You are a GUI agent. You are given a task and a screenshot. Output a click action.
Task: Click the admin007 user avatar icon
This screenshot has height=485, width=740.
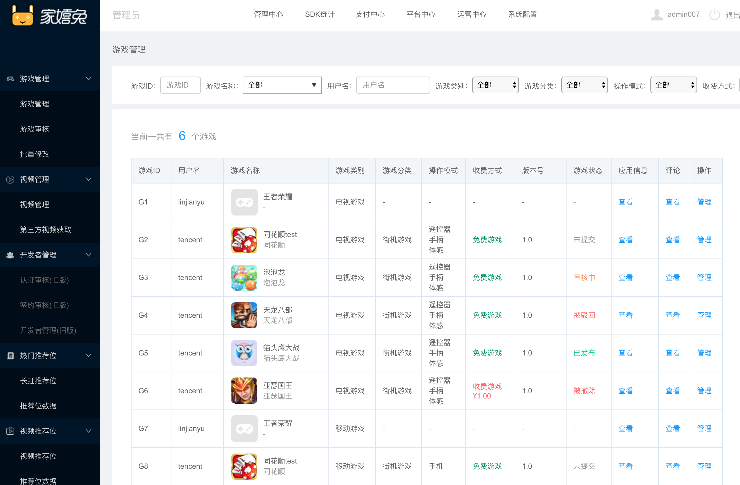(656, 15)
